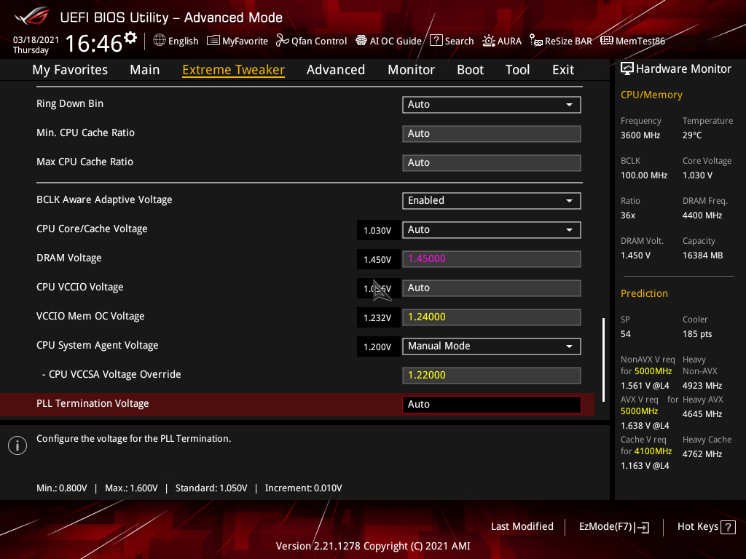Viewport: 746px width, 559px height.
Task: Open MyFavorite list icon
Action: coord(213,41)
